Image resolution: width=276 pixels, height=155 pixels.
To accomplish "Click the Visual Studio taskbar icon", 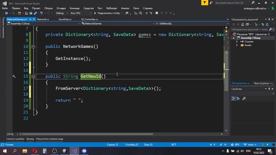I will click(74, 151).
